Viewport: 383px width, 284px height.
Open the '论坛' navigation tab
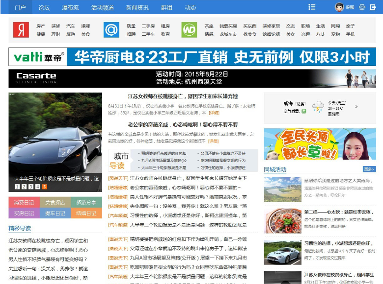pyautogui.click(x=44, y=7)
